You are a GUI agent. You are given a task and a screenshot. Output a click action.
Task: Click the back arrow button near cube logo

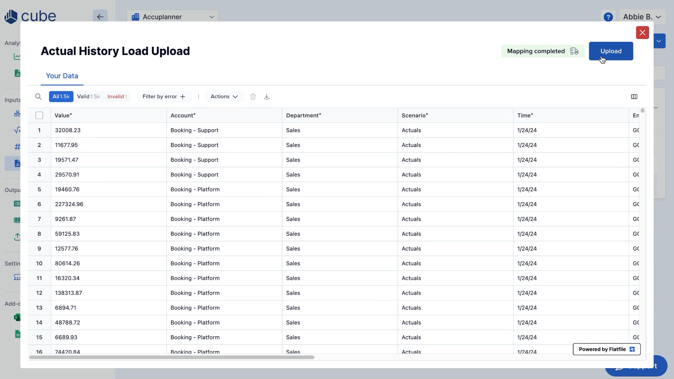point(100,17)
